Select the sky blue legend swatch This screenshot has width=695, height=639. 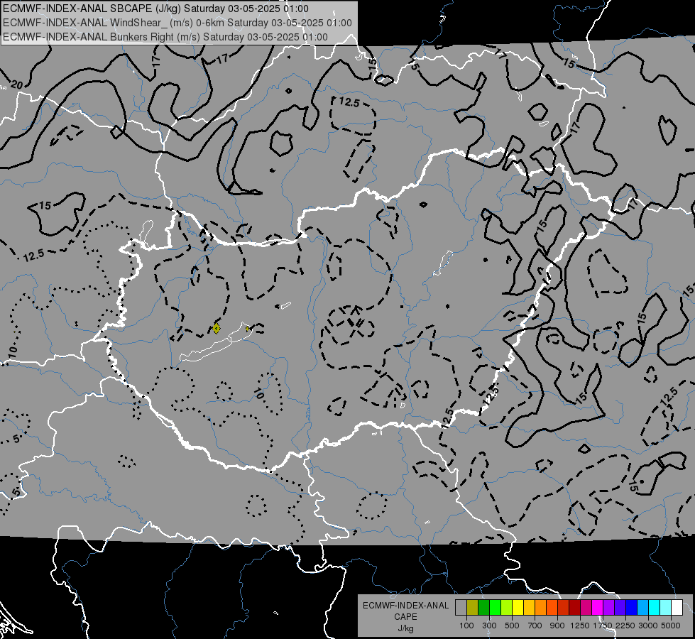coord(642,607)
